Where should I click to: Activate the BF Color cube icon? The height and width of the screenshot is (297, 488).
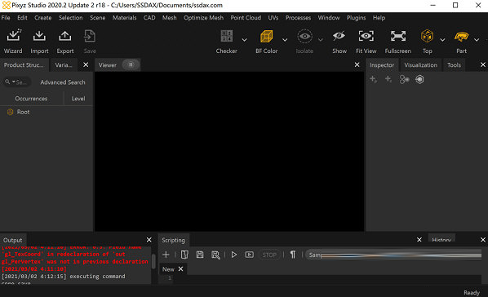[x=266, y=36]
